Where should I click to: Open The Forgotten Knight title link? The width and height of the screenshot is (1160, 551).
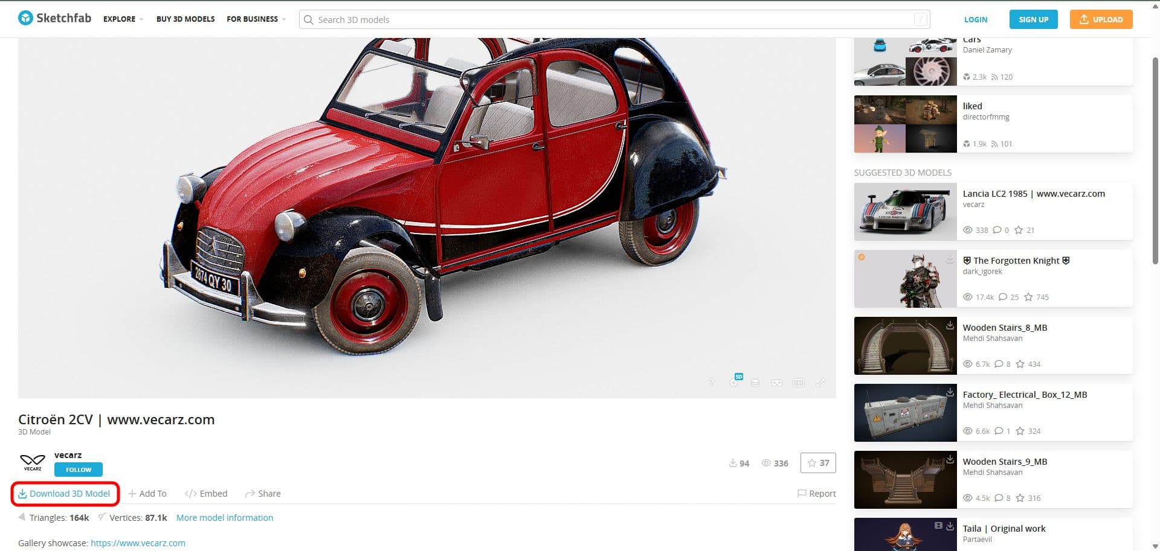(x=1016, y=261)
